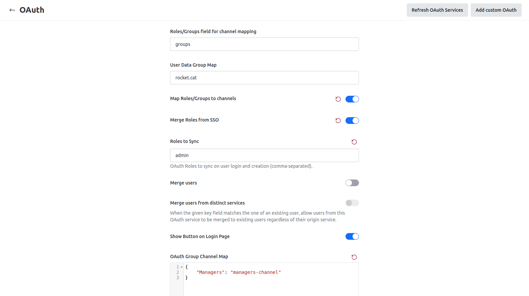Reset the OAuth Group Channel Map
Image resolution: width=529 pixels, height=296 pixels.
(x=354, y=257)
